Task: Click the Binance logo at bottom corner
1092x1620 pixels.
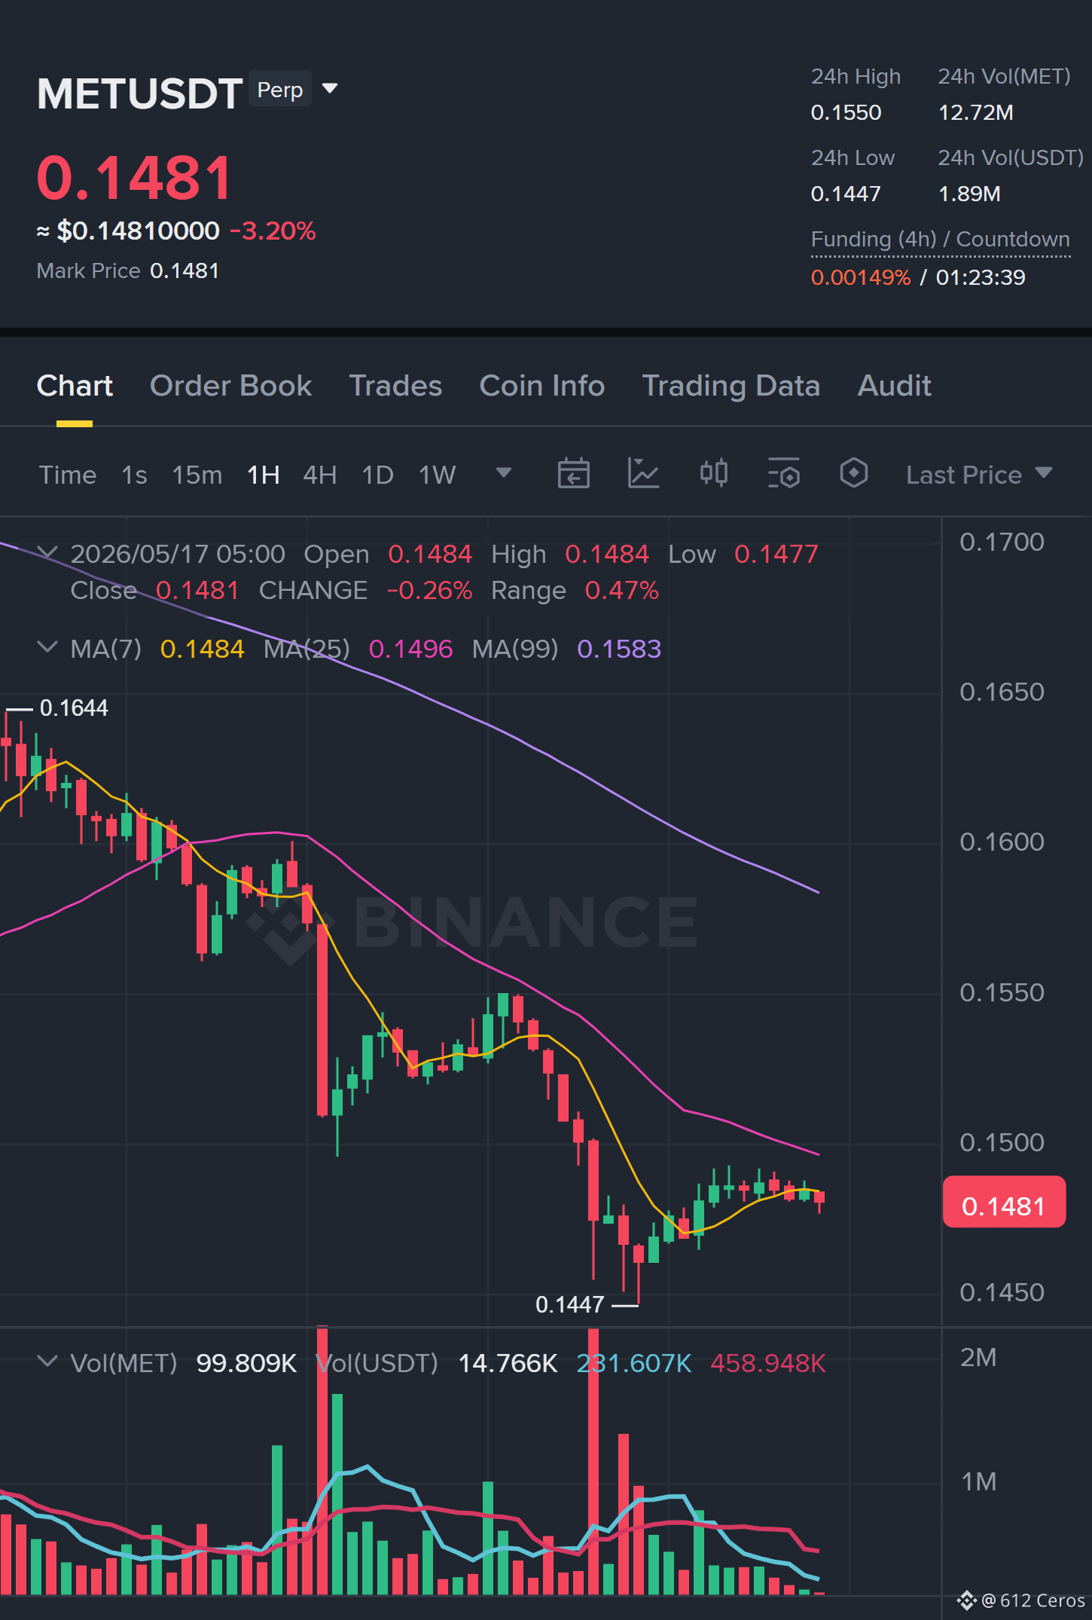Action: point(967,1600)
